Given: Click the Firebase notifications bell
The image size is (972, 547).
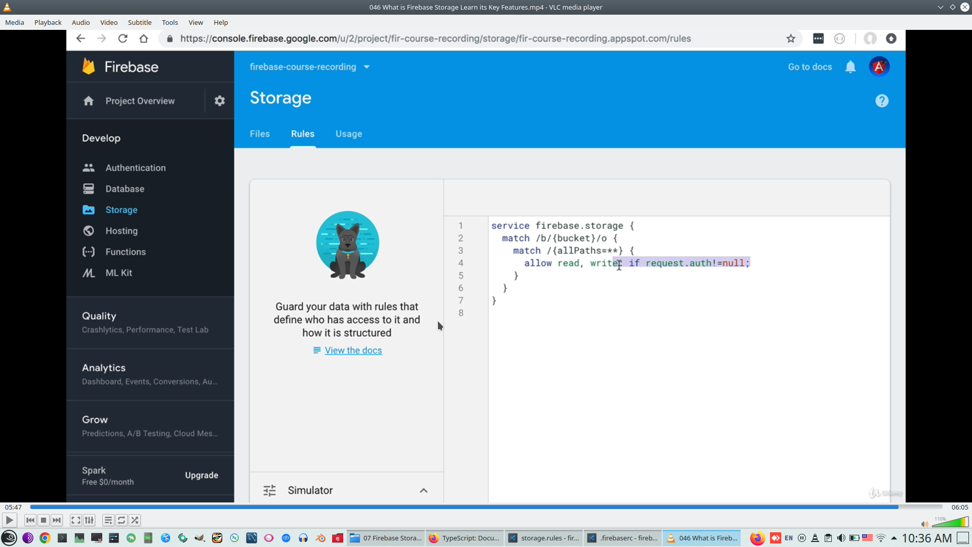Looking at the screenshot, I should tap(850, 66).
